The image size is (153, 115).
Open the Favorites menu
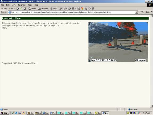(x=22, y=5)
